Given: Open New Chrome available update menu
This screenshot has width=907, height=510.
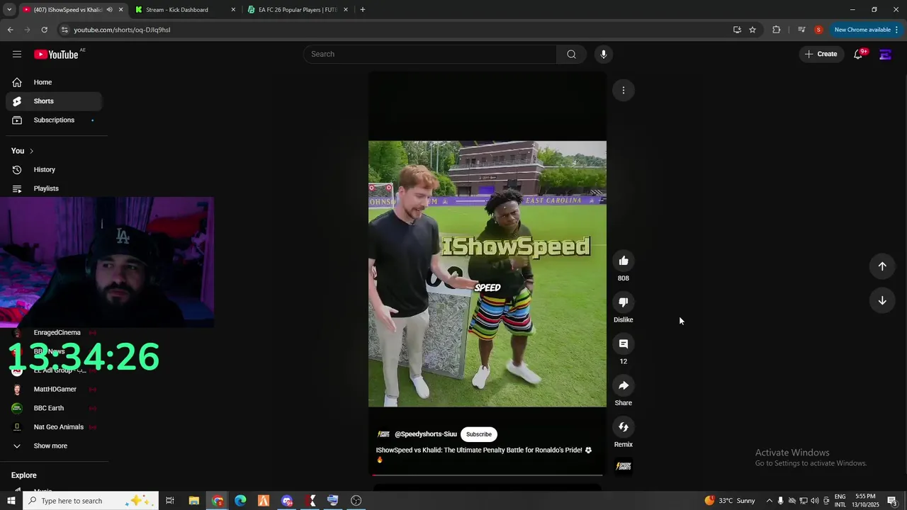Looking at the screenshot, I should (865, 30).
